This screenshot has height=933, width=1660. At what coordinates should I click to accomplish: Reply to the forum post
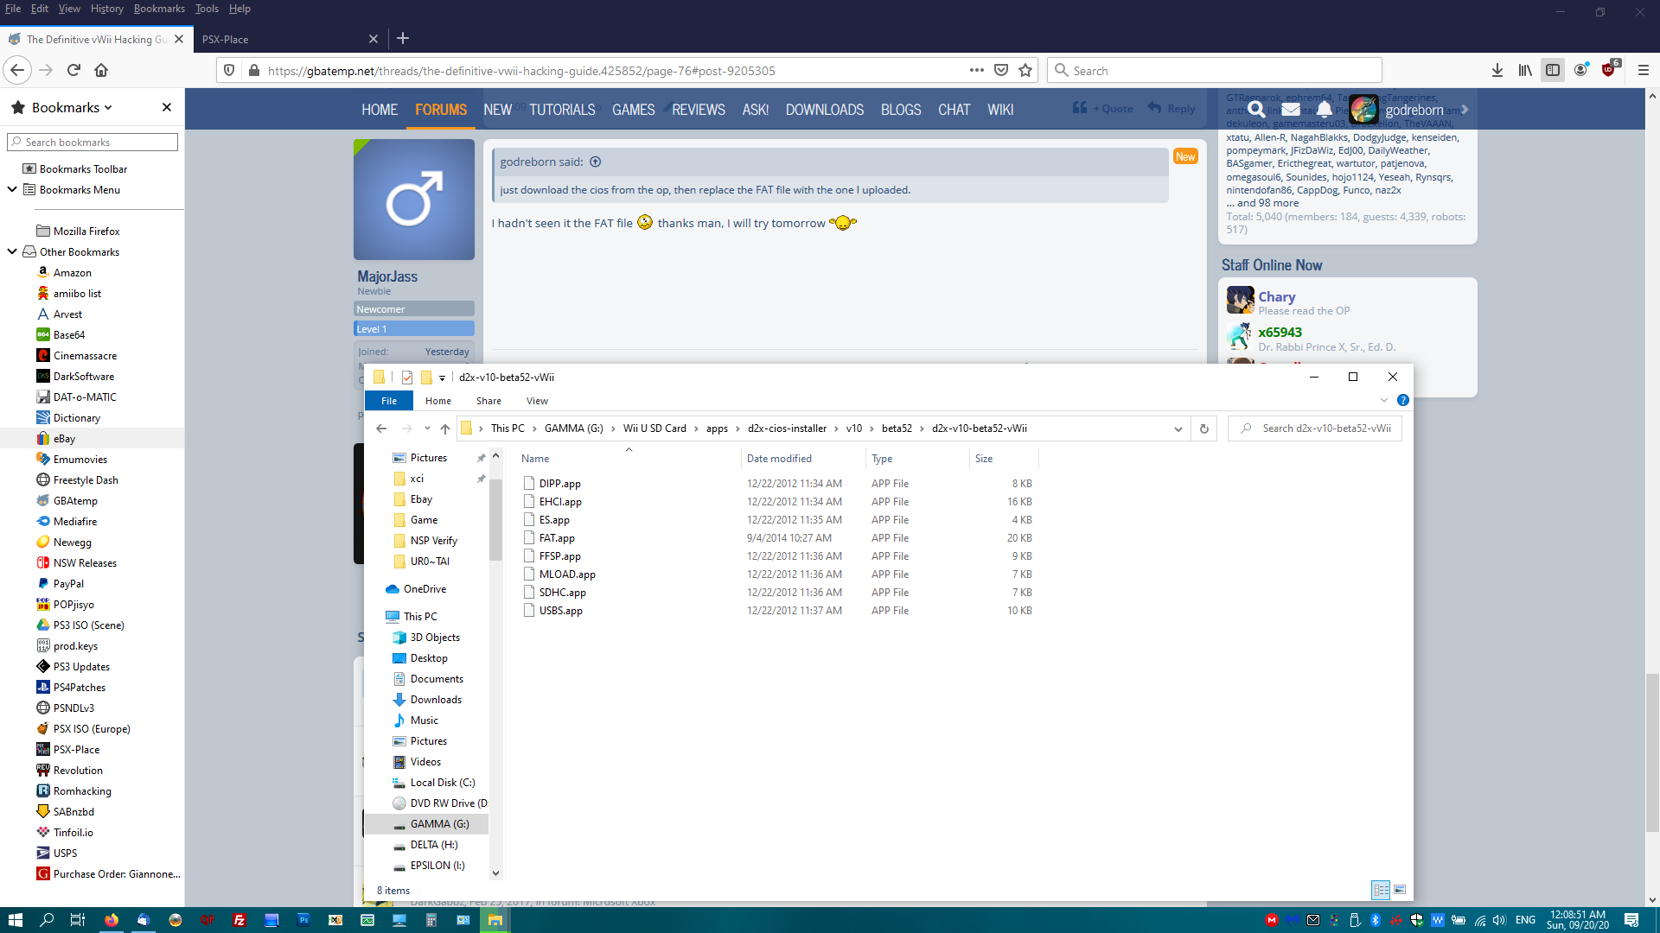pos(1172,108)
